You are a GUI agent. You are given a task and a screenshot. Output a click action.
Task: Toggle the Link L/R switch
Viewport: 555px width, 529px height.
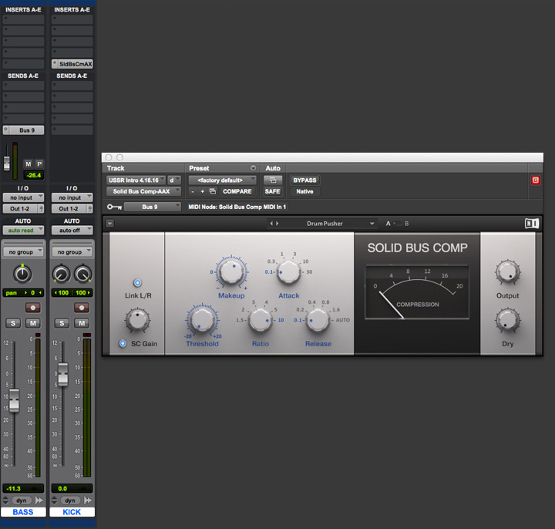pos(138,283)
